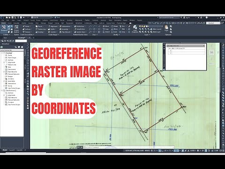Select the Copy tool in Modify panel
Screen dimensions: 225x169
106,29
